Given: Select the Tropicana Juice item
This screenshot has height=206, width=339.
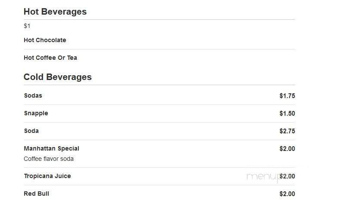Looking at the screenshot, I should [47, 176].
